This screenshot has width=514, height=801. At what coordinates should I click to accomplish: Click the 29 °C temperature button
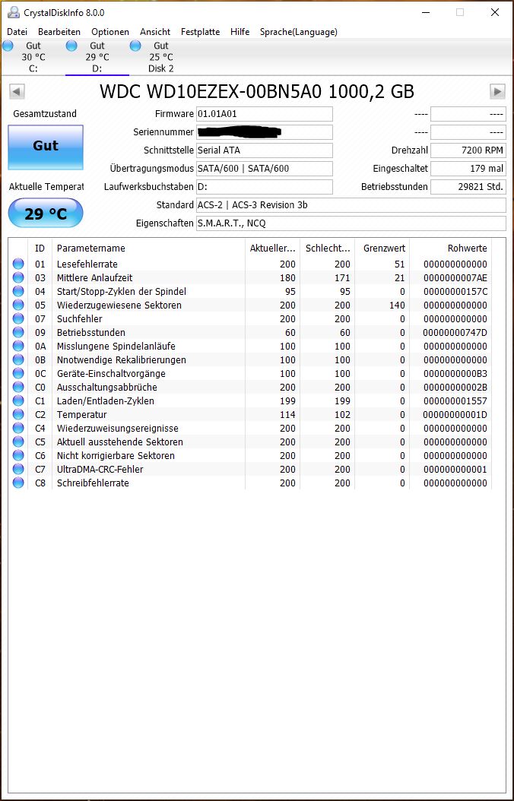click(46, 213)
